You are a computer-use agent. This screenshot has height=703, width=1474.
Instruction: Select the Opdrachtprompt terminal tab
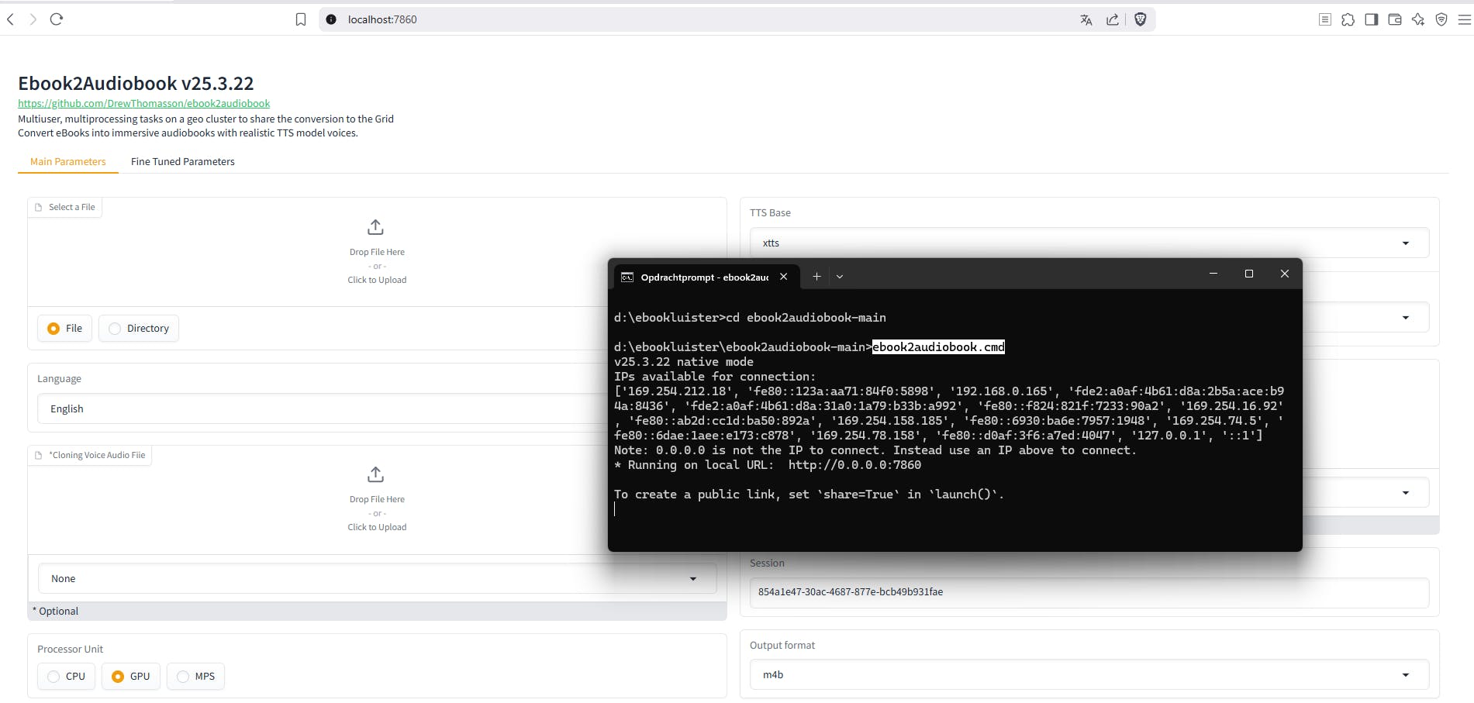tap(705, 277)
